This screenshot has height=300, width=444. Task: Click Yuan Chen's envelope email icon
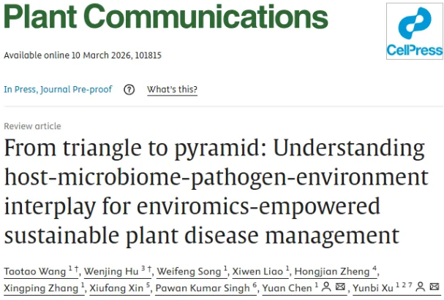340,288
